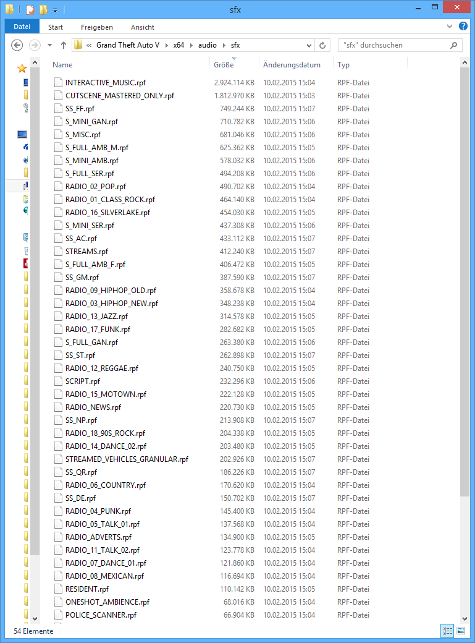475x643 pixels.
Task: Select the Favorites star in the navigation pane
Action: (x=22, y=68)
